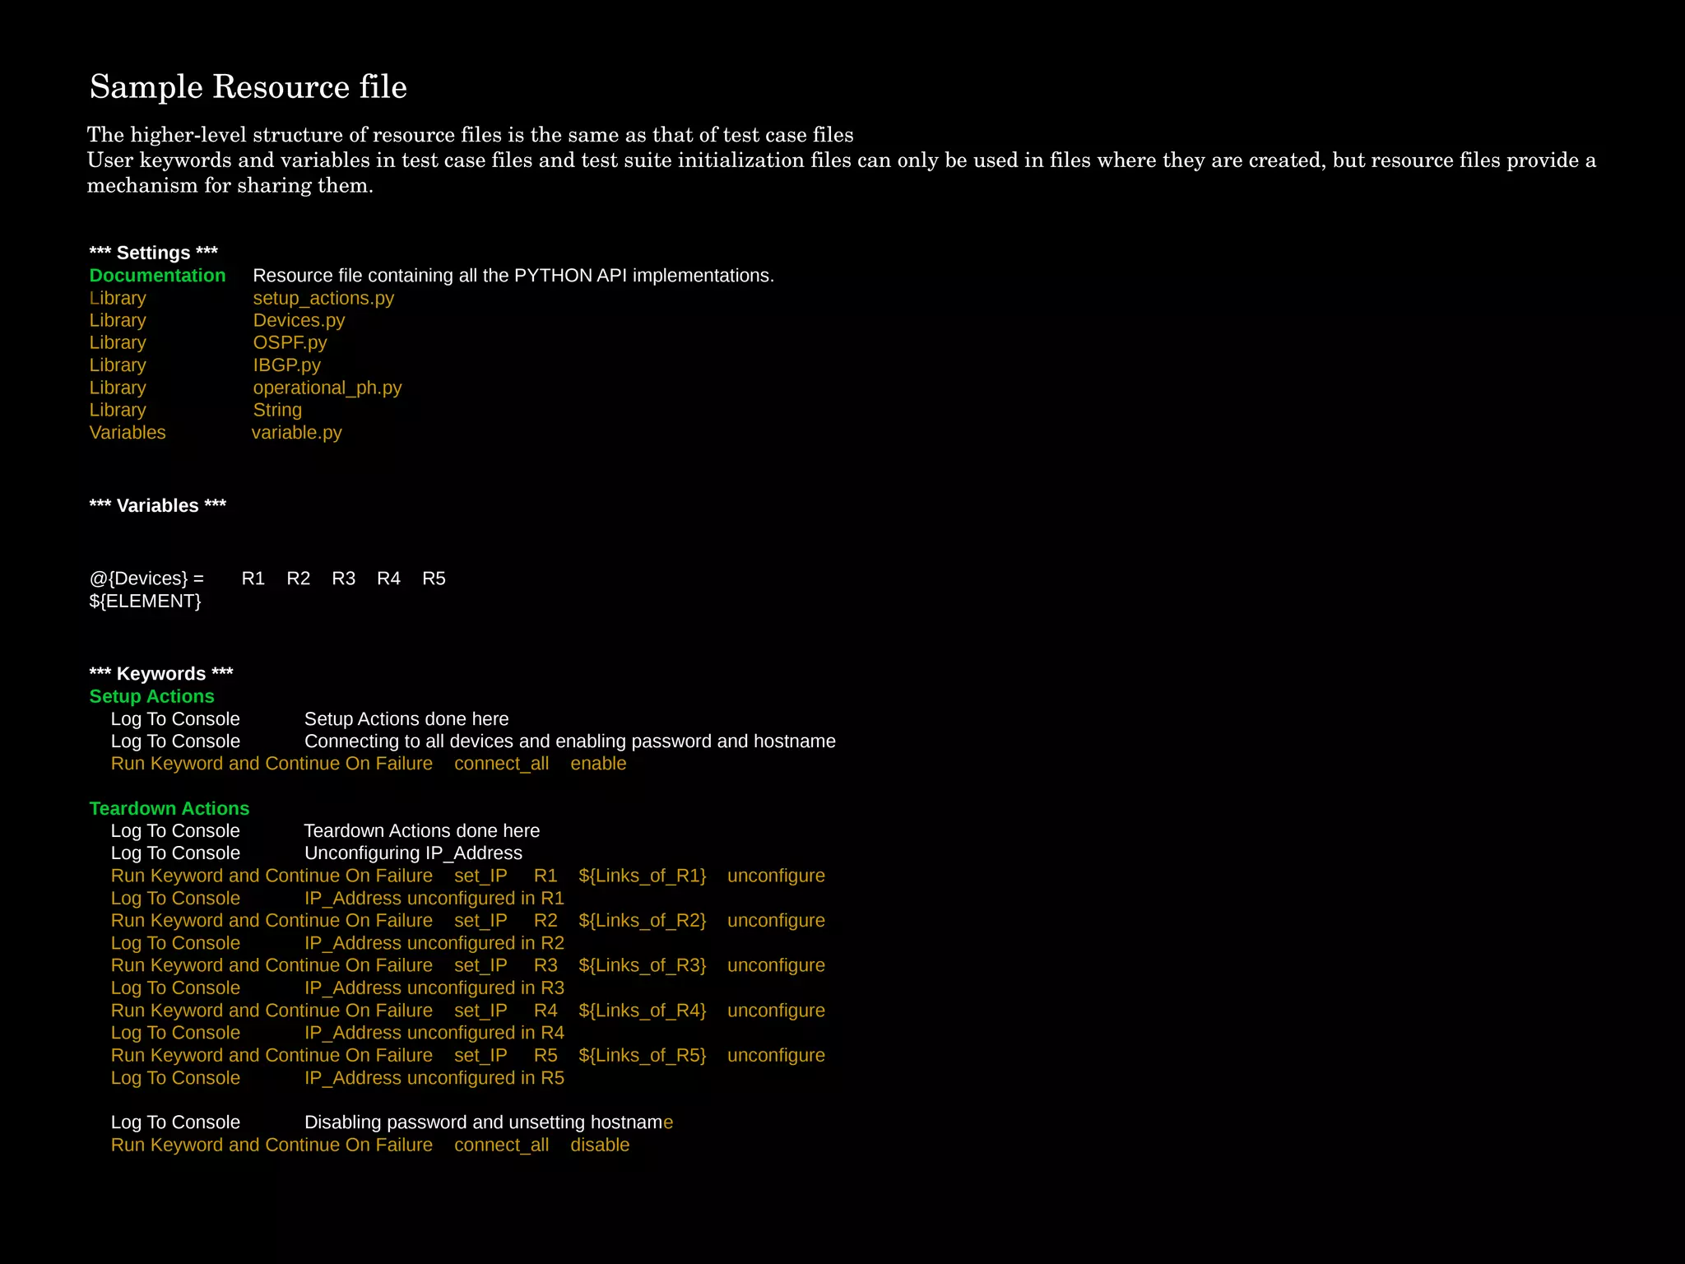
Task: Select the green 'Documentation' setting keyword
Action: point(157,276)
